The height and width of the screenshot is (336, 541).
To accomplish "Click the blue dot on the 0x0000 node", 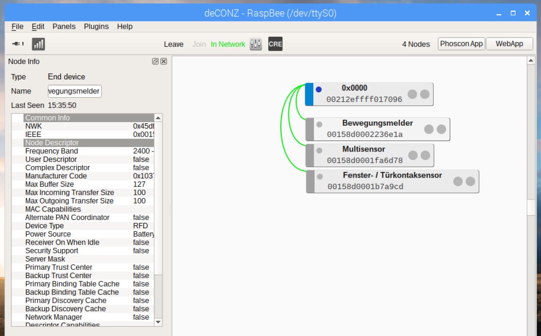I will point(319,90).
